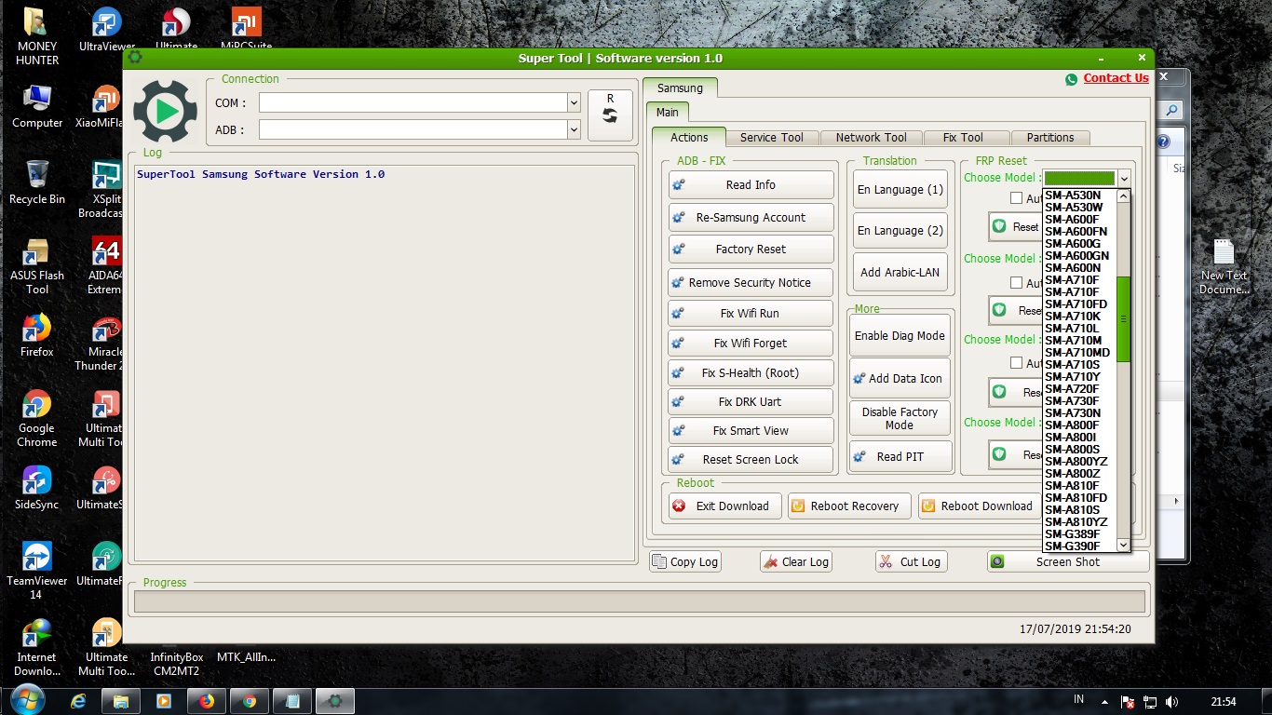Open the SideSync desktop shortcut
This screenshot has width=1272, height=715.
(x=36, y=489)
